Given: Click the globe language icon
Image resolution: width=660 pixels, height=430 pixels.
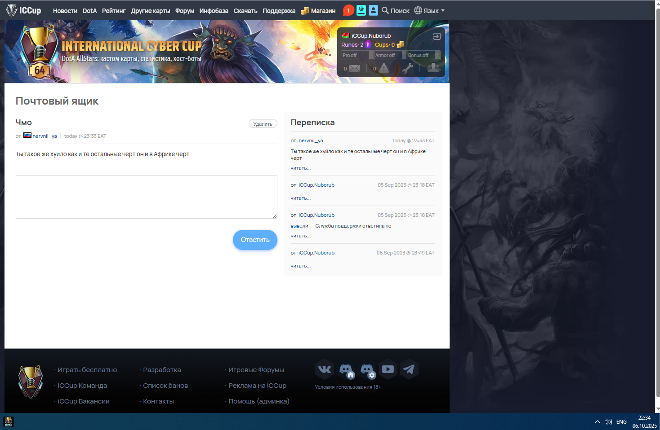Looking at the screenshot, I should [x=418, y=10].
